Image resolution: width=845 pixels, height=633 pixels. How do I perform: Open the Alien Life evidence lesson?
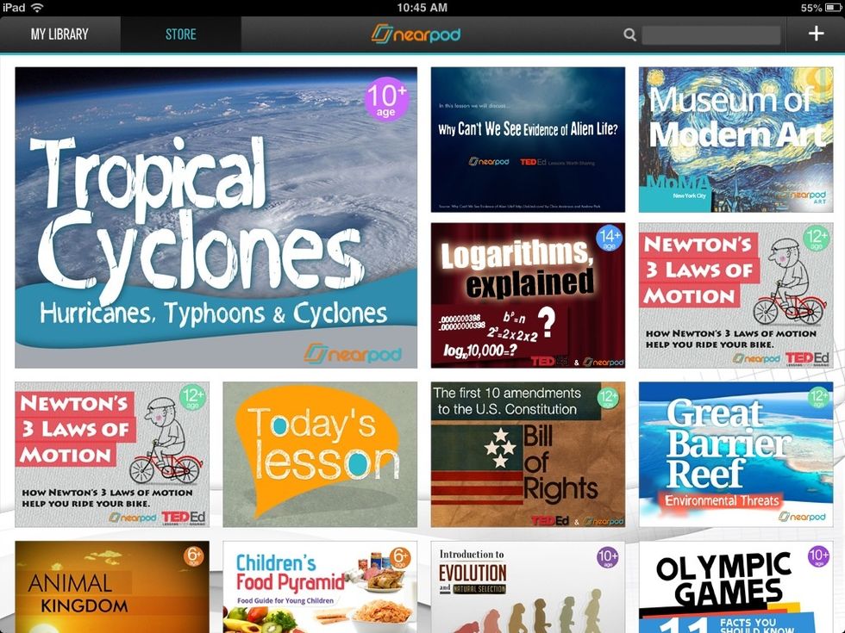click(x=528, y=140)
